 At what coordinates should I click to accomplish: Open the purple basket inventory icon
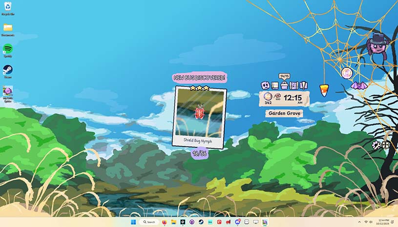284,85
